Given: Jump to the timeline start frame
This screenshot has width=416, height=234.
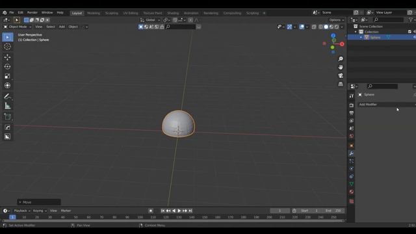Looking at the screenshot, I should pyautogui.click(x=162, y=211).
